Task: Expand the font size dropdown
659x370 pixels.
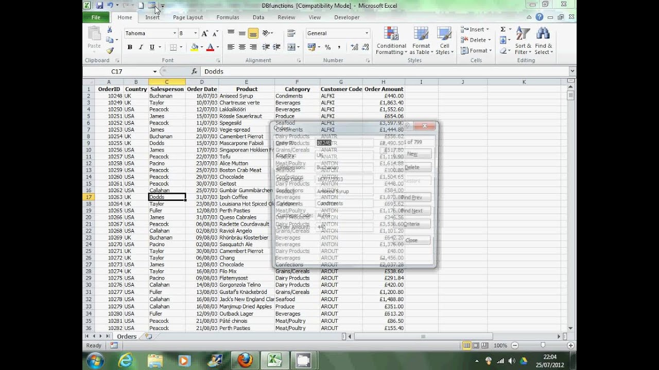Action: pyautogui.click(x=195, y=33)
